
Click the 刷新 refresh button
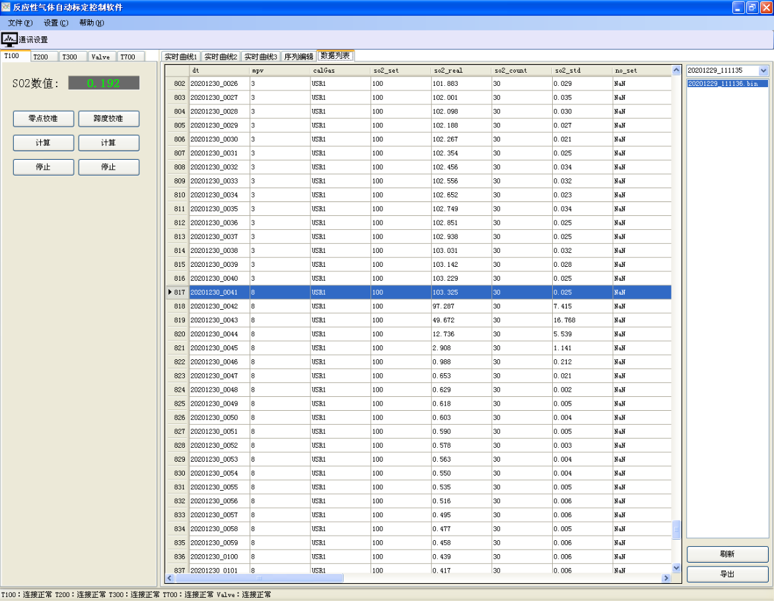727,554
